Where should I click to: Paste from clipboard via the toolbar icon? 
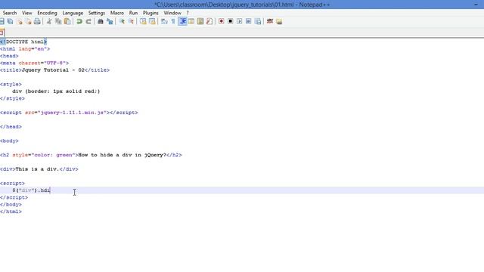67,21
